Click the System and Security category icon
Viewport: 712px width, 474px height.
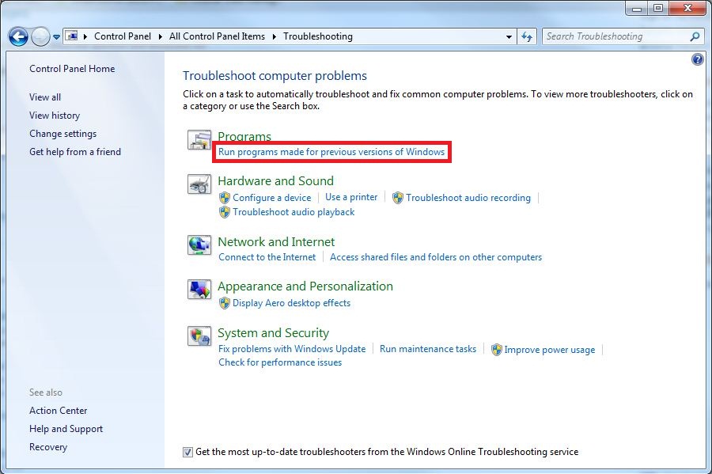199,336
